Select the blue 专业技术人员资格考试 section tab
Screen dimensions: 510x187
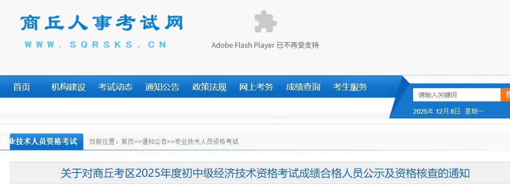tap(43, 141)
